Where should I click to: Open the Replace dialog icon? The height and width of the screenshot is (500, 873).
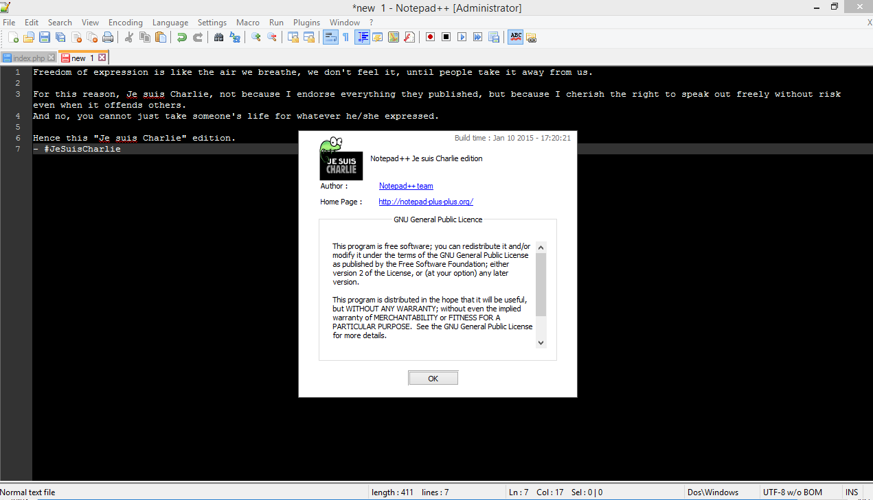point(234,37)
